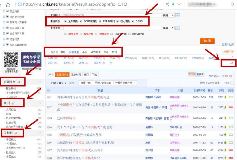
Task: Group results by 研究层次
Action: point(95,52)
